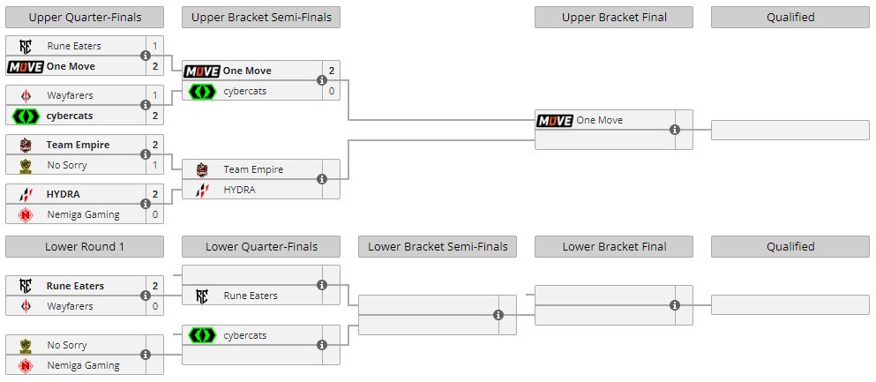Select Wayfarers team name in Lower Round 1

tap(70, 306)
